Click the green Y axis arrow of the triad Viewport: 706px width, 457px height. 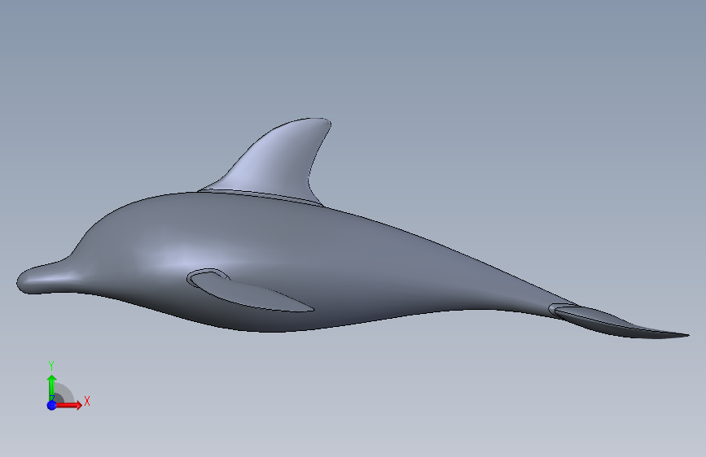tap(52, 388)
